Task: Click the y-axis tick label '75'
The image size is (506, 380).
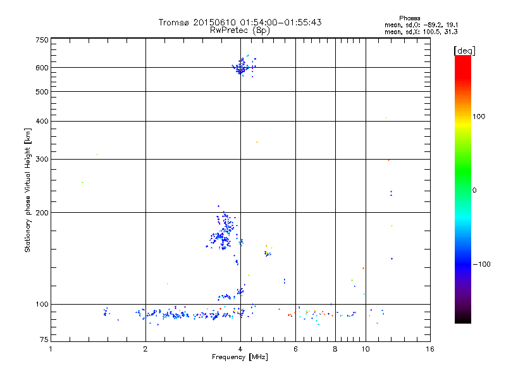Action: [x=44, y=339]
